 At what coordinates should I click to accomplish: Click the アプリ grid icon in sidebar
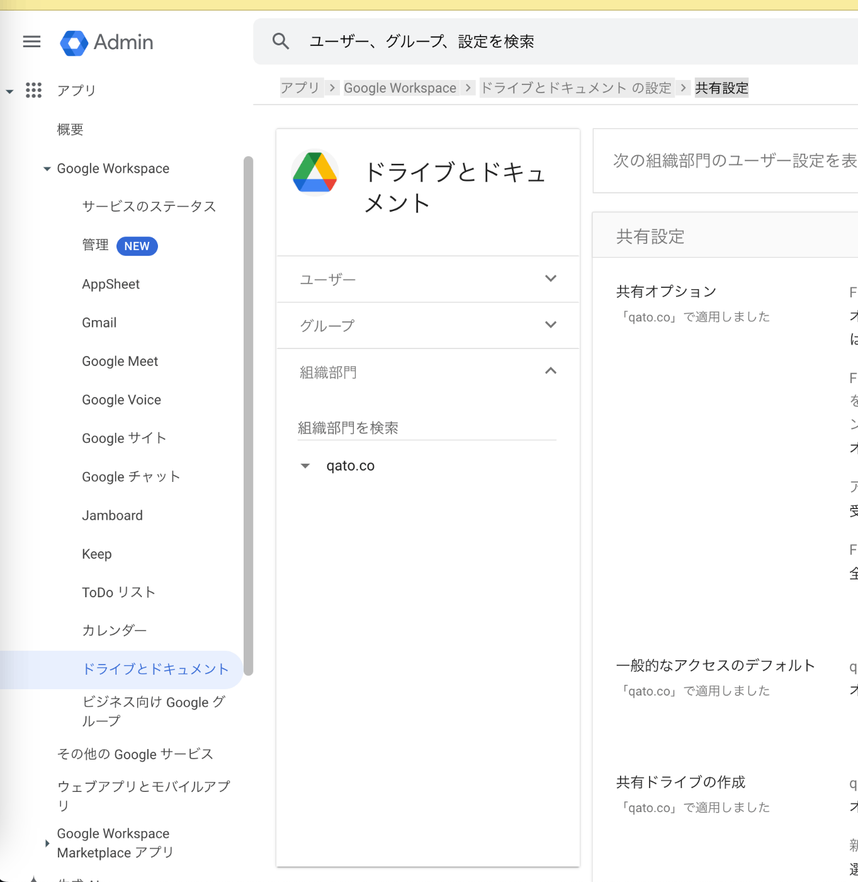(x=33, y=90)
